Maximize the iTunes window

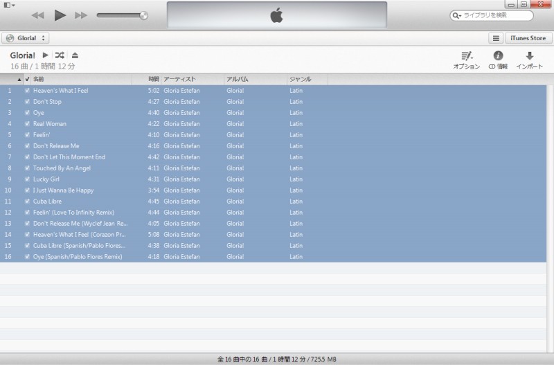tap(524, 5)
